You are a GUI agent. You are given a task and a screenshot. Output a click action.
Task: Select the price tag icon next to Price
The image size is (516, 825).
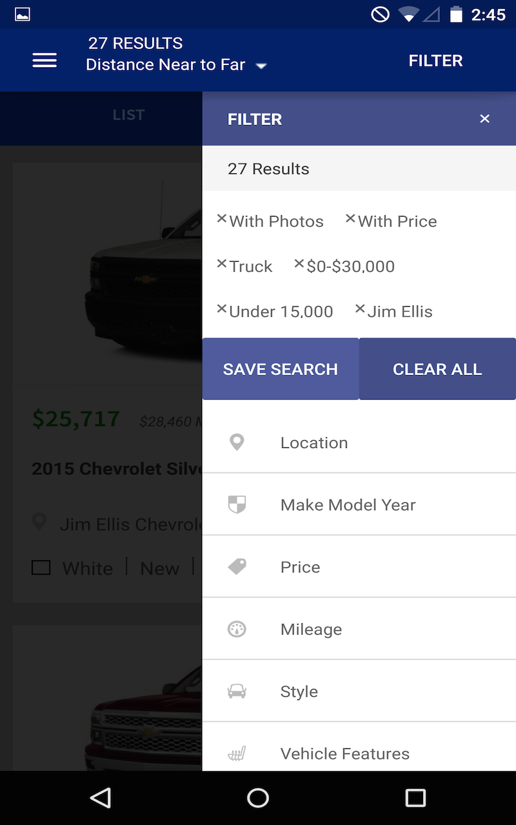point(237,567)
